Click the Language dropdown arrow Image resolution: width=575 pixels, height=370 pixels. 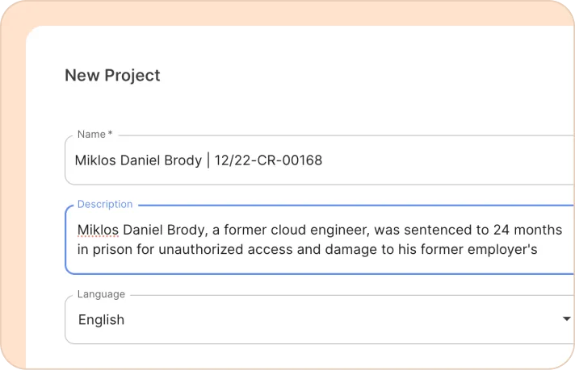coord(566,319)
